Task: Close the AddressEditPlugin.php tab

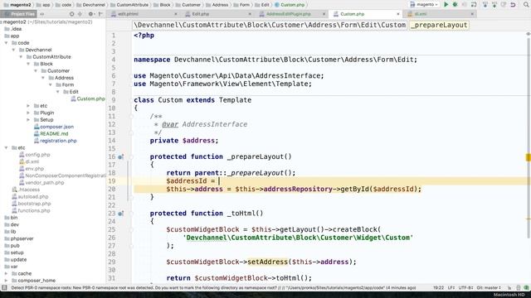Action: click(x=324, y=14)
